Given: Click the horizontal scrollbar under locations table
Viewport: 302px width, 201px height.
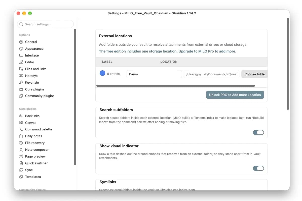Looking at the screenshot, I should pos(176,86).
